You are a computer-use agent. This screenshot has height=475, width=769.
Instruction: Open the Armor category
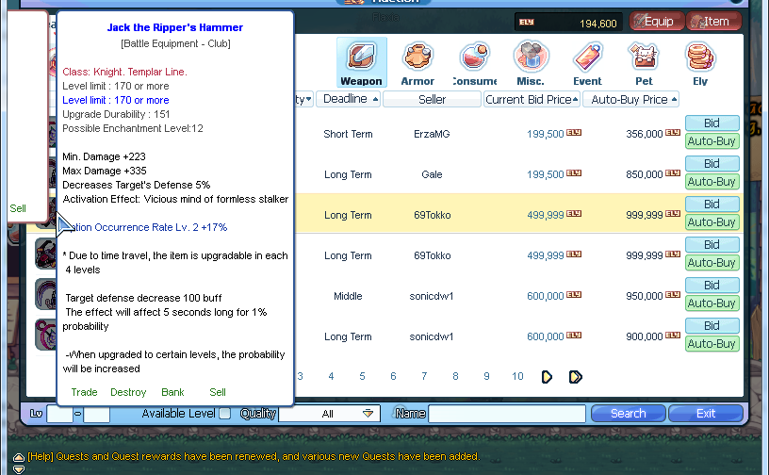coord(417,63)
